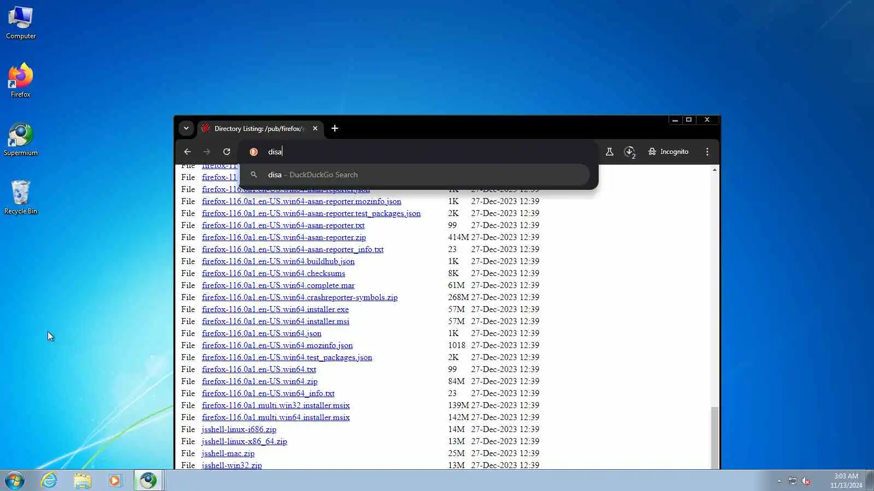Launch Firefox from the desktop shortcut
This screenshot has height=491, width=874.
pyautogui.click(x=21, y=81)
